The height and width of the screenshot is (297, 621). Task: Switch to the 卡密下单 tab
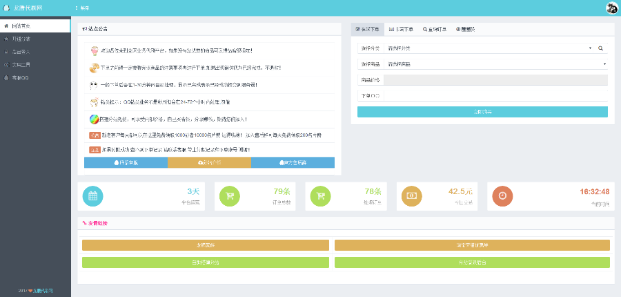point(401,29)
